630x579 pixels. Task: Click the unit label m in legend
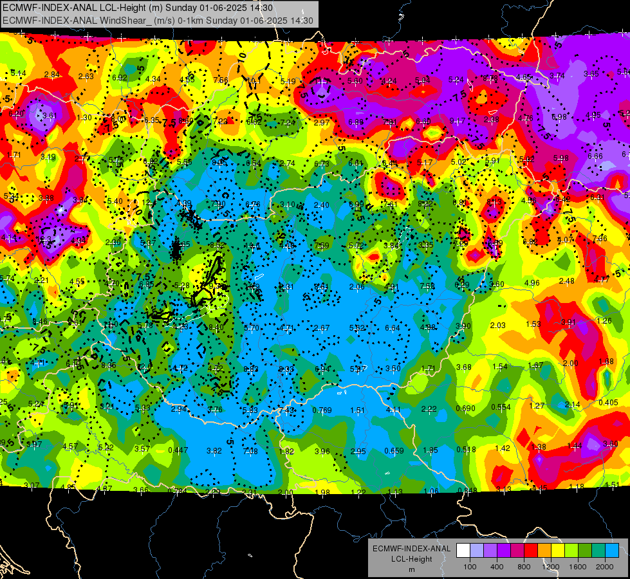pyautogui.click(x=411, y=569)
